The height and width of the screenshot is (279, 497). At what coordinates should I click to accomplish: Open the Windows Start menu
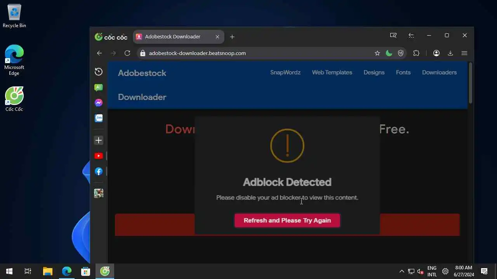pos(9,271)
